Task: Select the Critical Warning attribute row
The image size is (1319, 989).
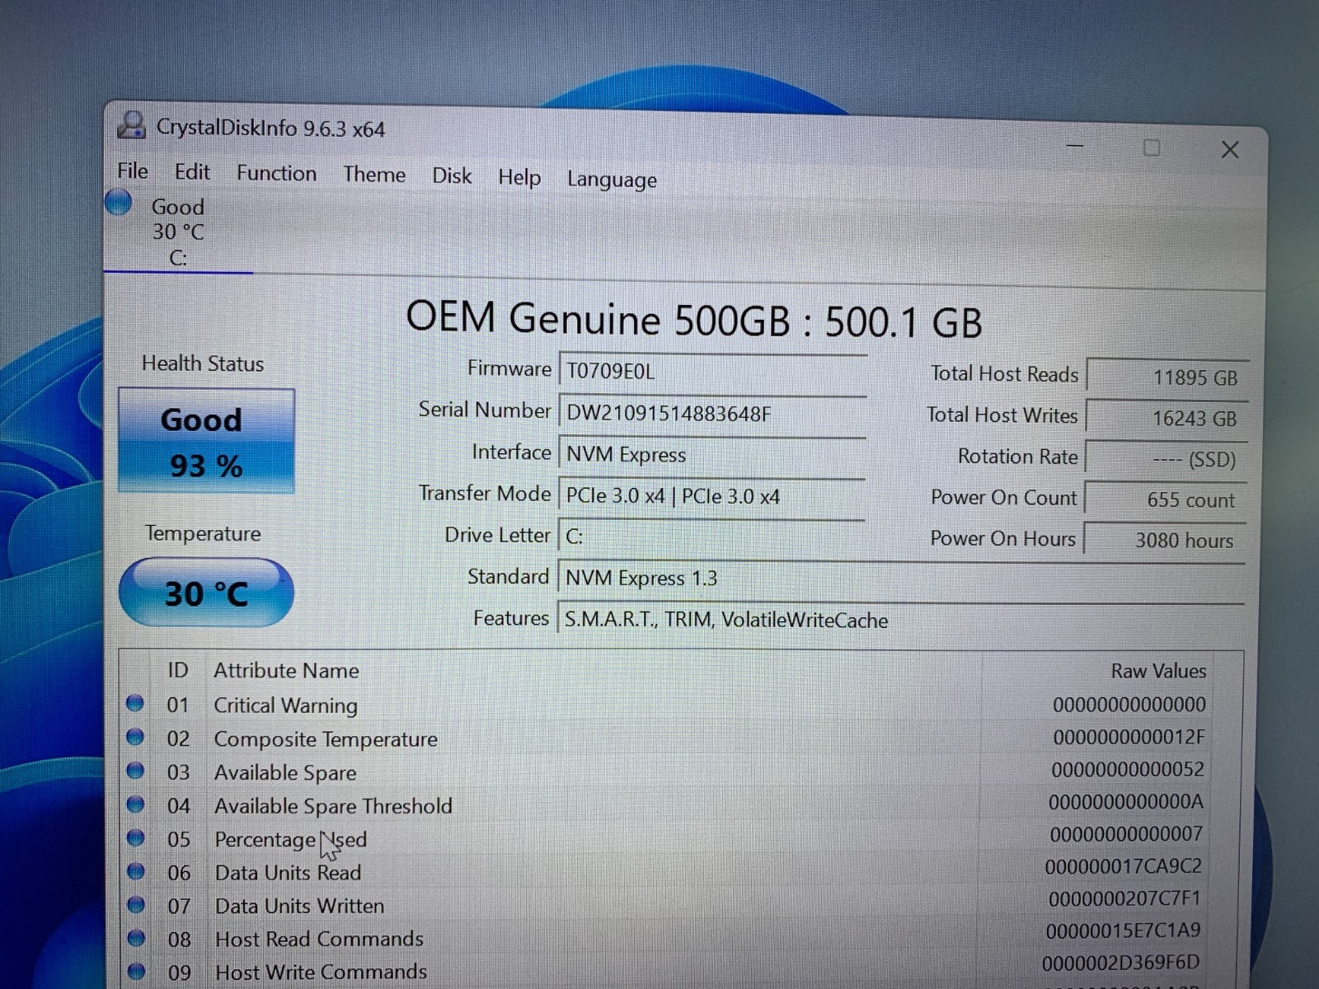Action: [668, 705]
